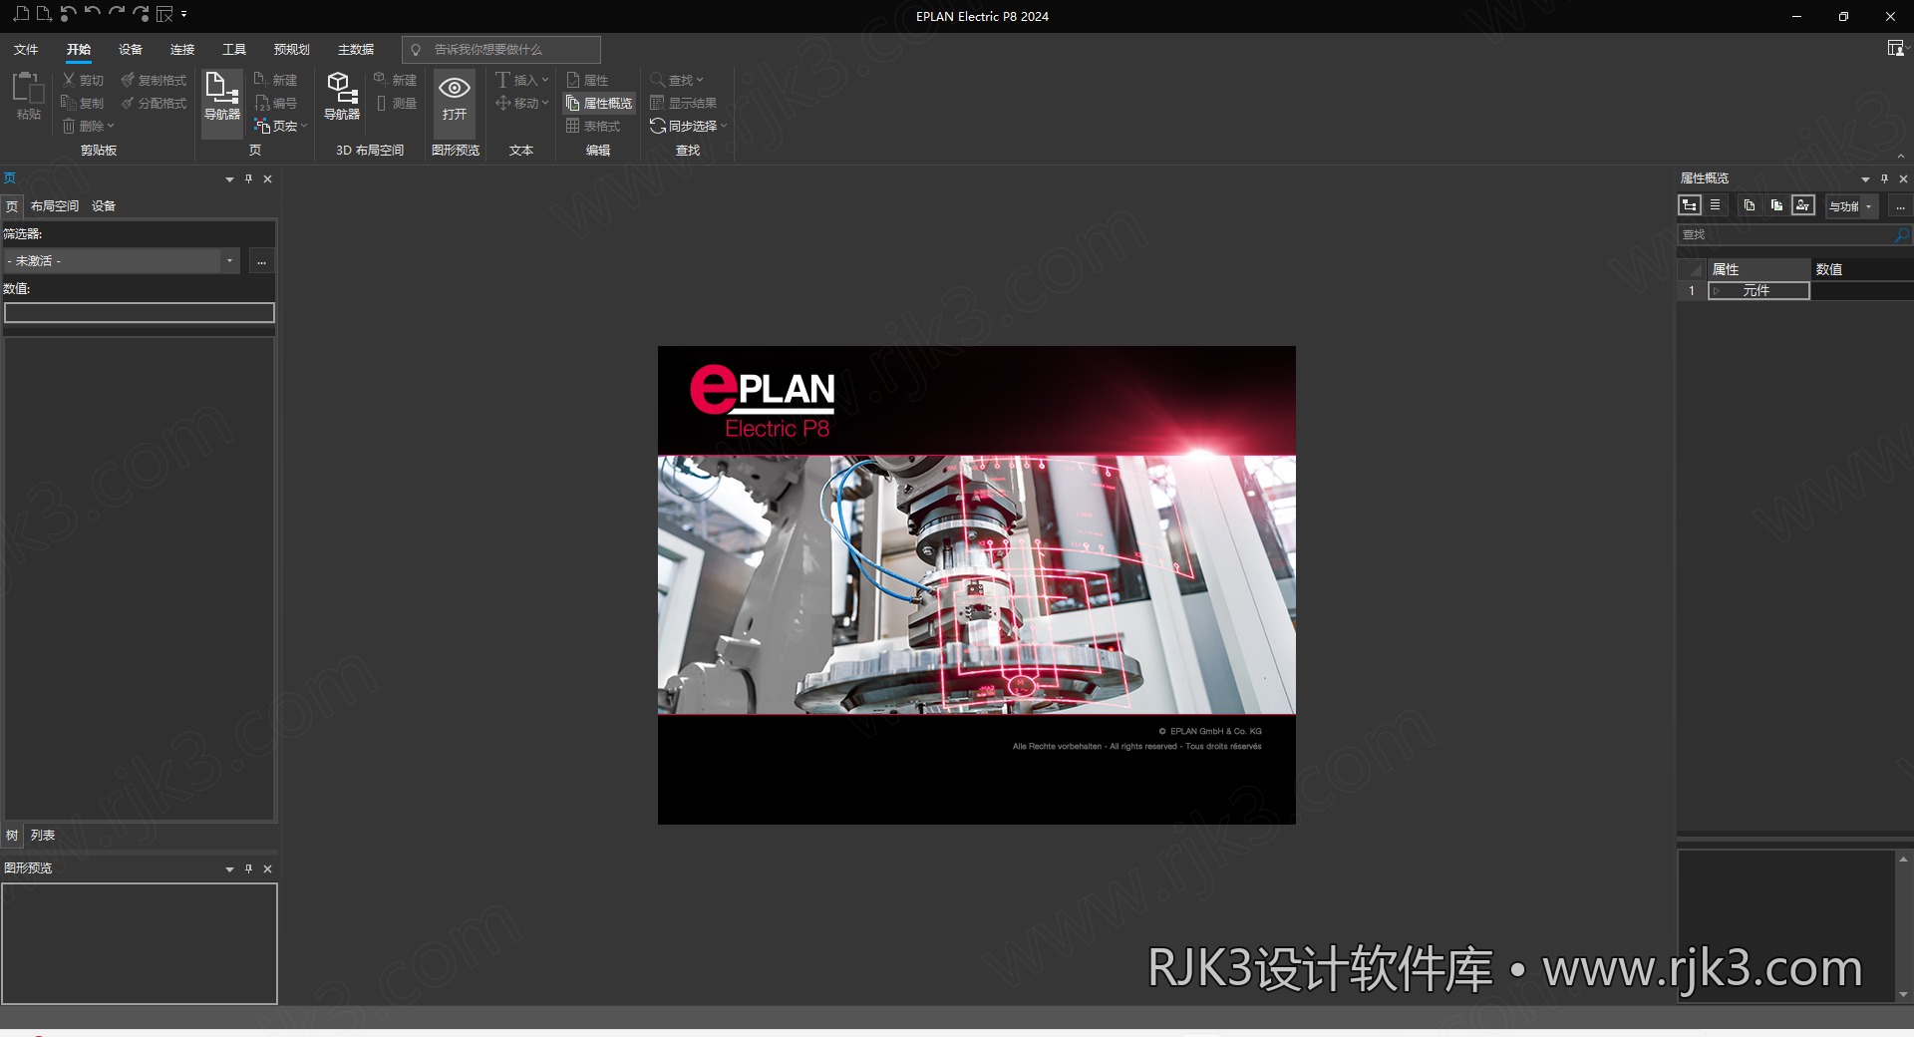Create a new page with 新建

(275, 80)
